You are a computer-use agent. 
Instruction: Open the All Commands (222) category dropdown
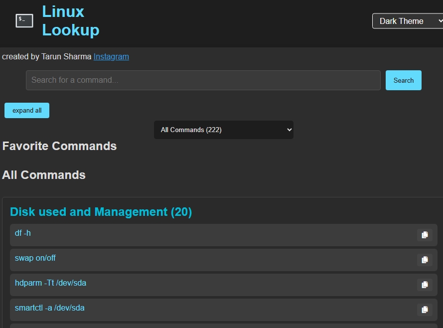[223, 130]
